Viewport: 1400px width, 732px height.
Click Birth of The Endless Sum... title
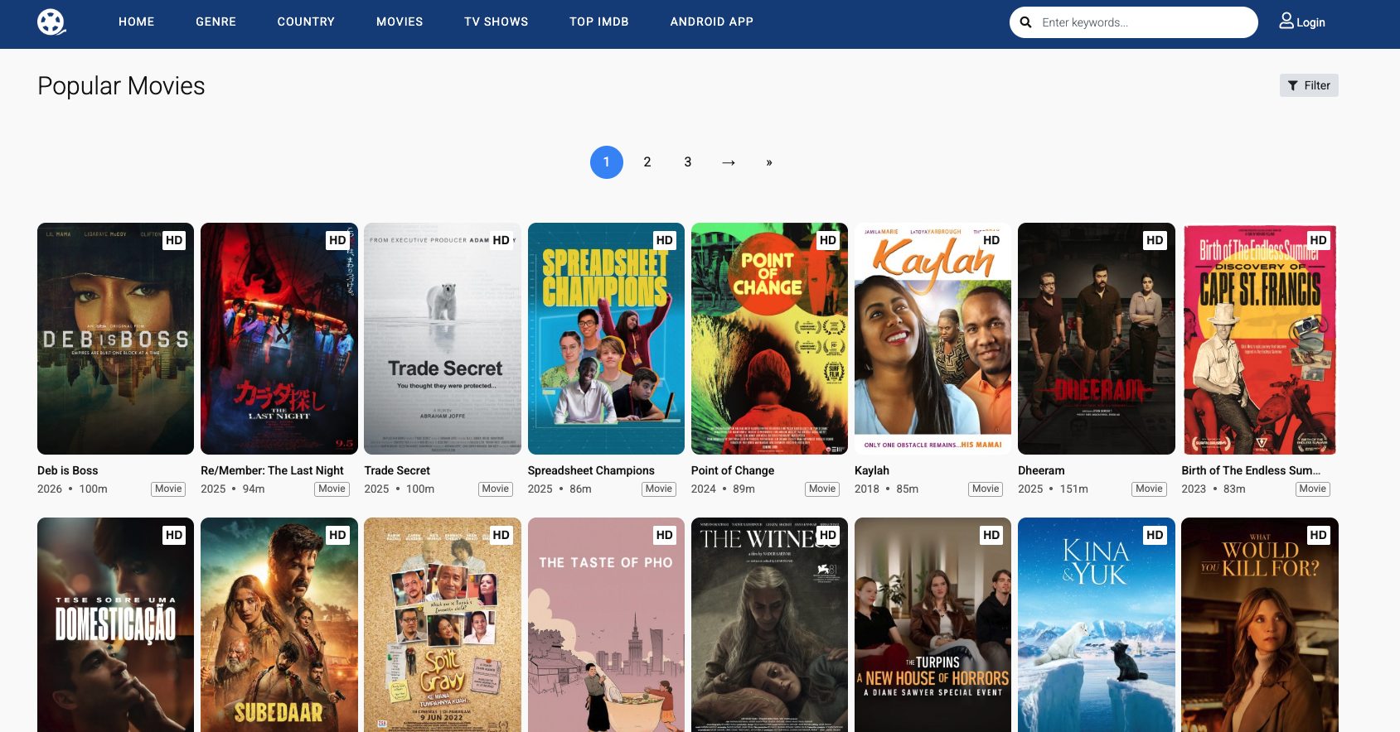1251,470
